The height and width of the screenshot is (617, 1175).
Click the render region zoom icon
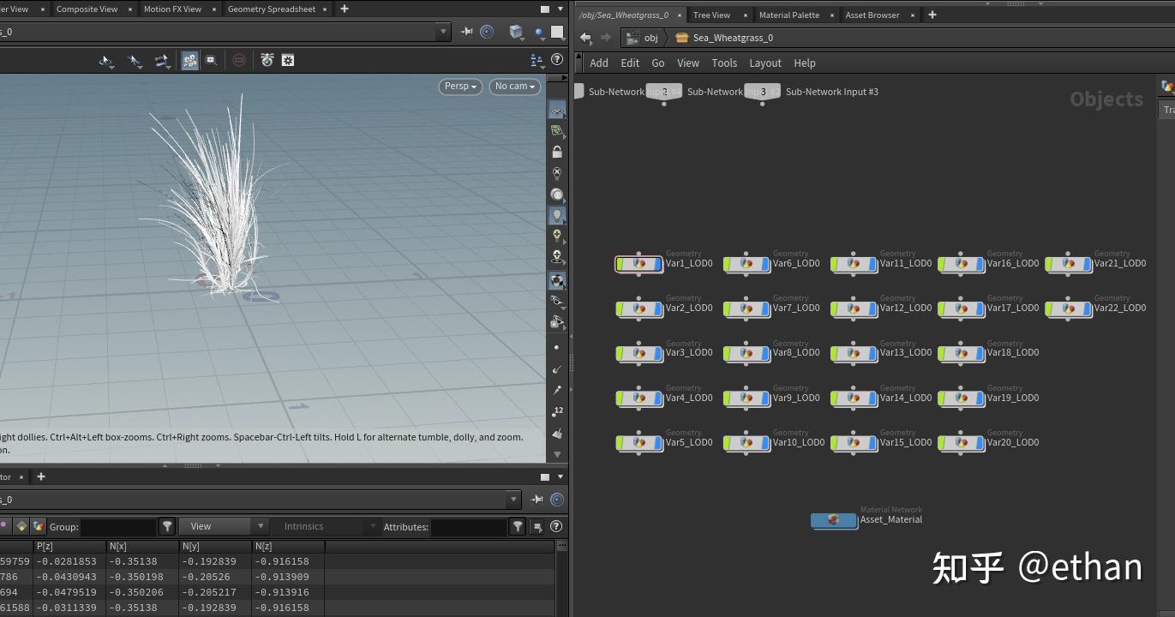212,61
